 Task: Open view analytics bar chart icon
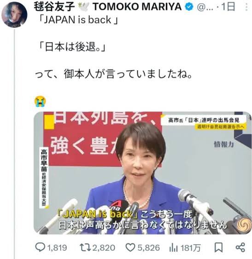(x=173, y=247)
